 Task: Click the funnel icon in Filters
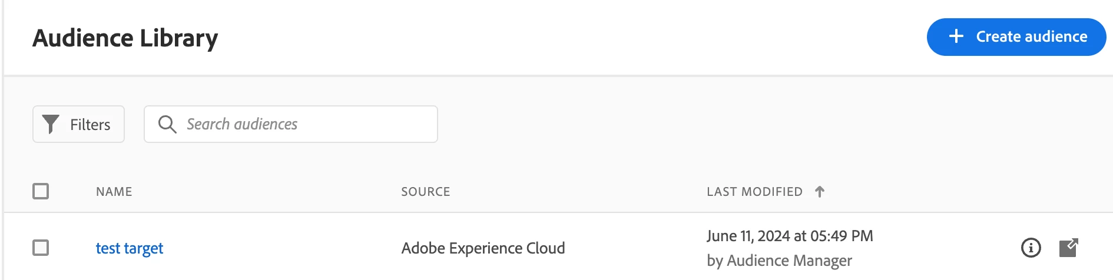click(x=51, y=124)
